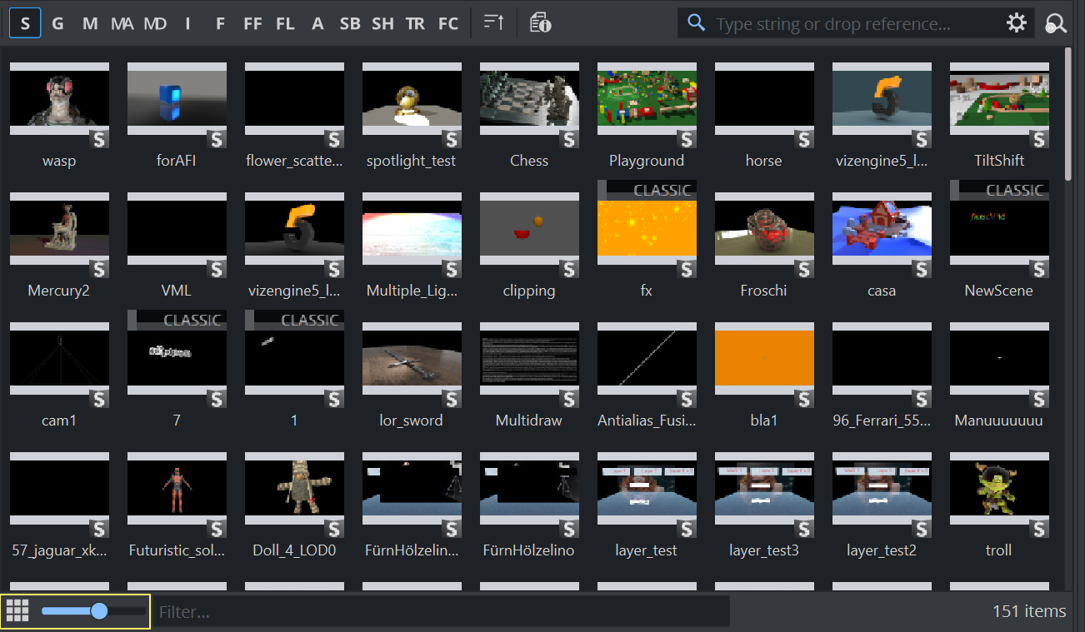Toggle the G geometry type filter
This screenshot has width=1085, height=632.
[x=57, y=23]
